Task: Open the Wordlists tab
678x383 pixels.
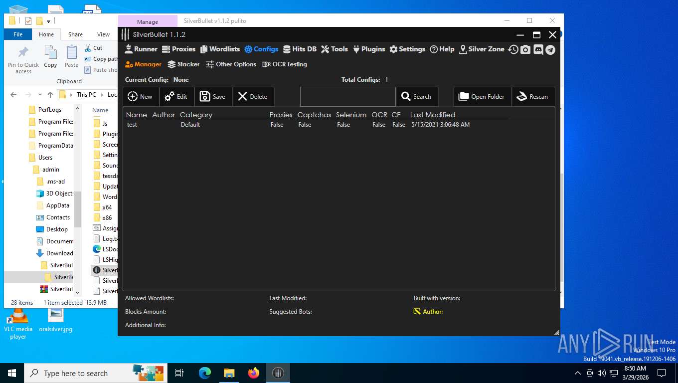Action: pyautogui.click(x=220, y=49)
